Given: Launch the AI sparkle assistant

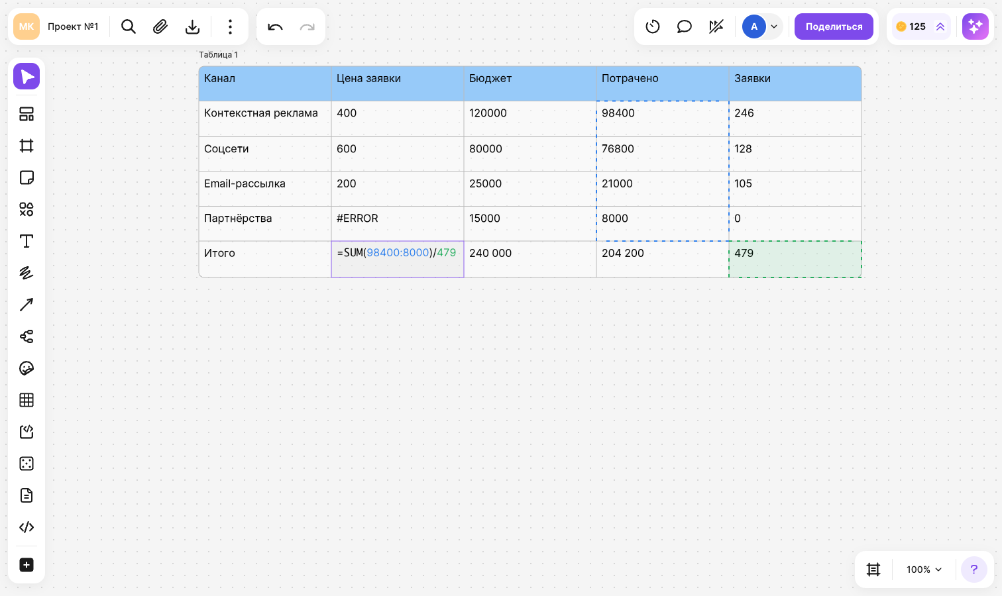Looking at the screenshot, I should pos(975,26).
